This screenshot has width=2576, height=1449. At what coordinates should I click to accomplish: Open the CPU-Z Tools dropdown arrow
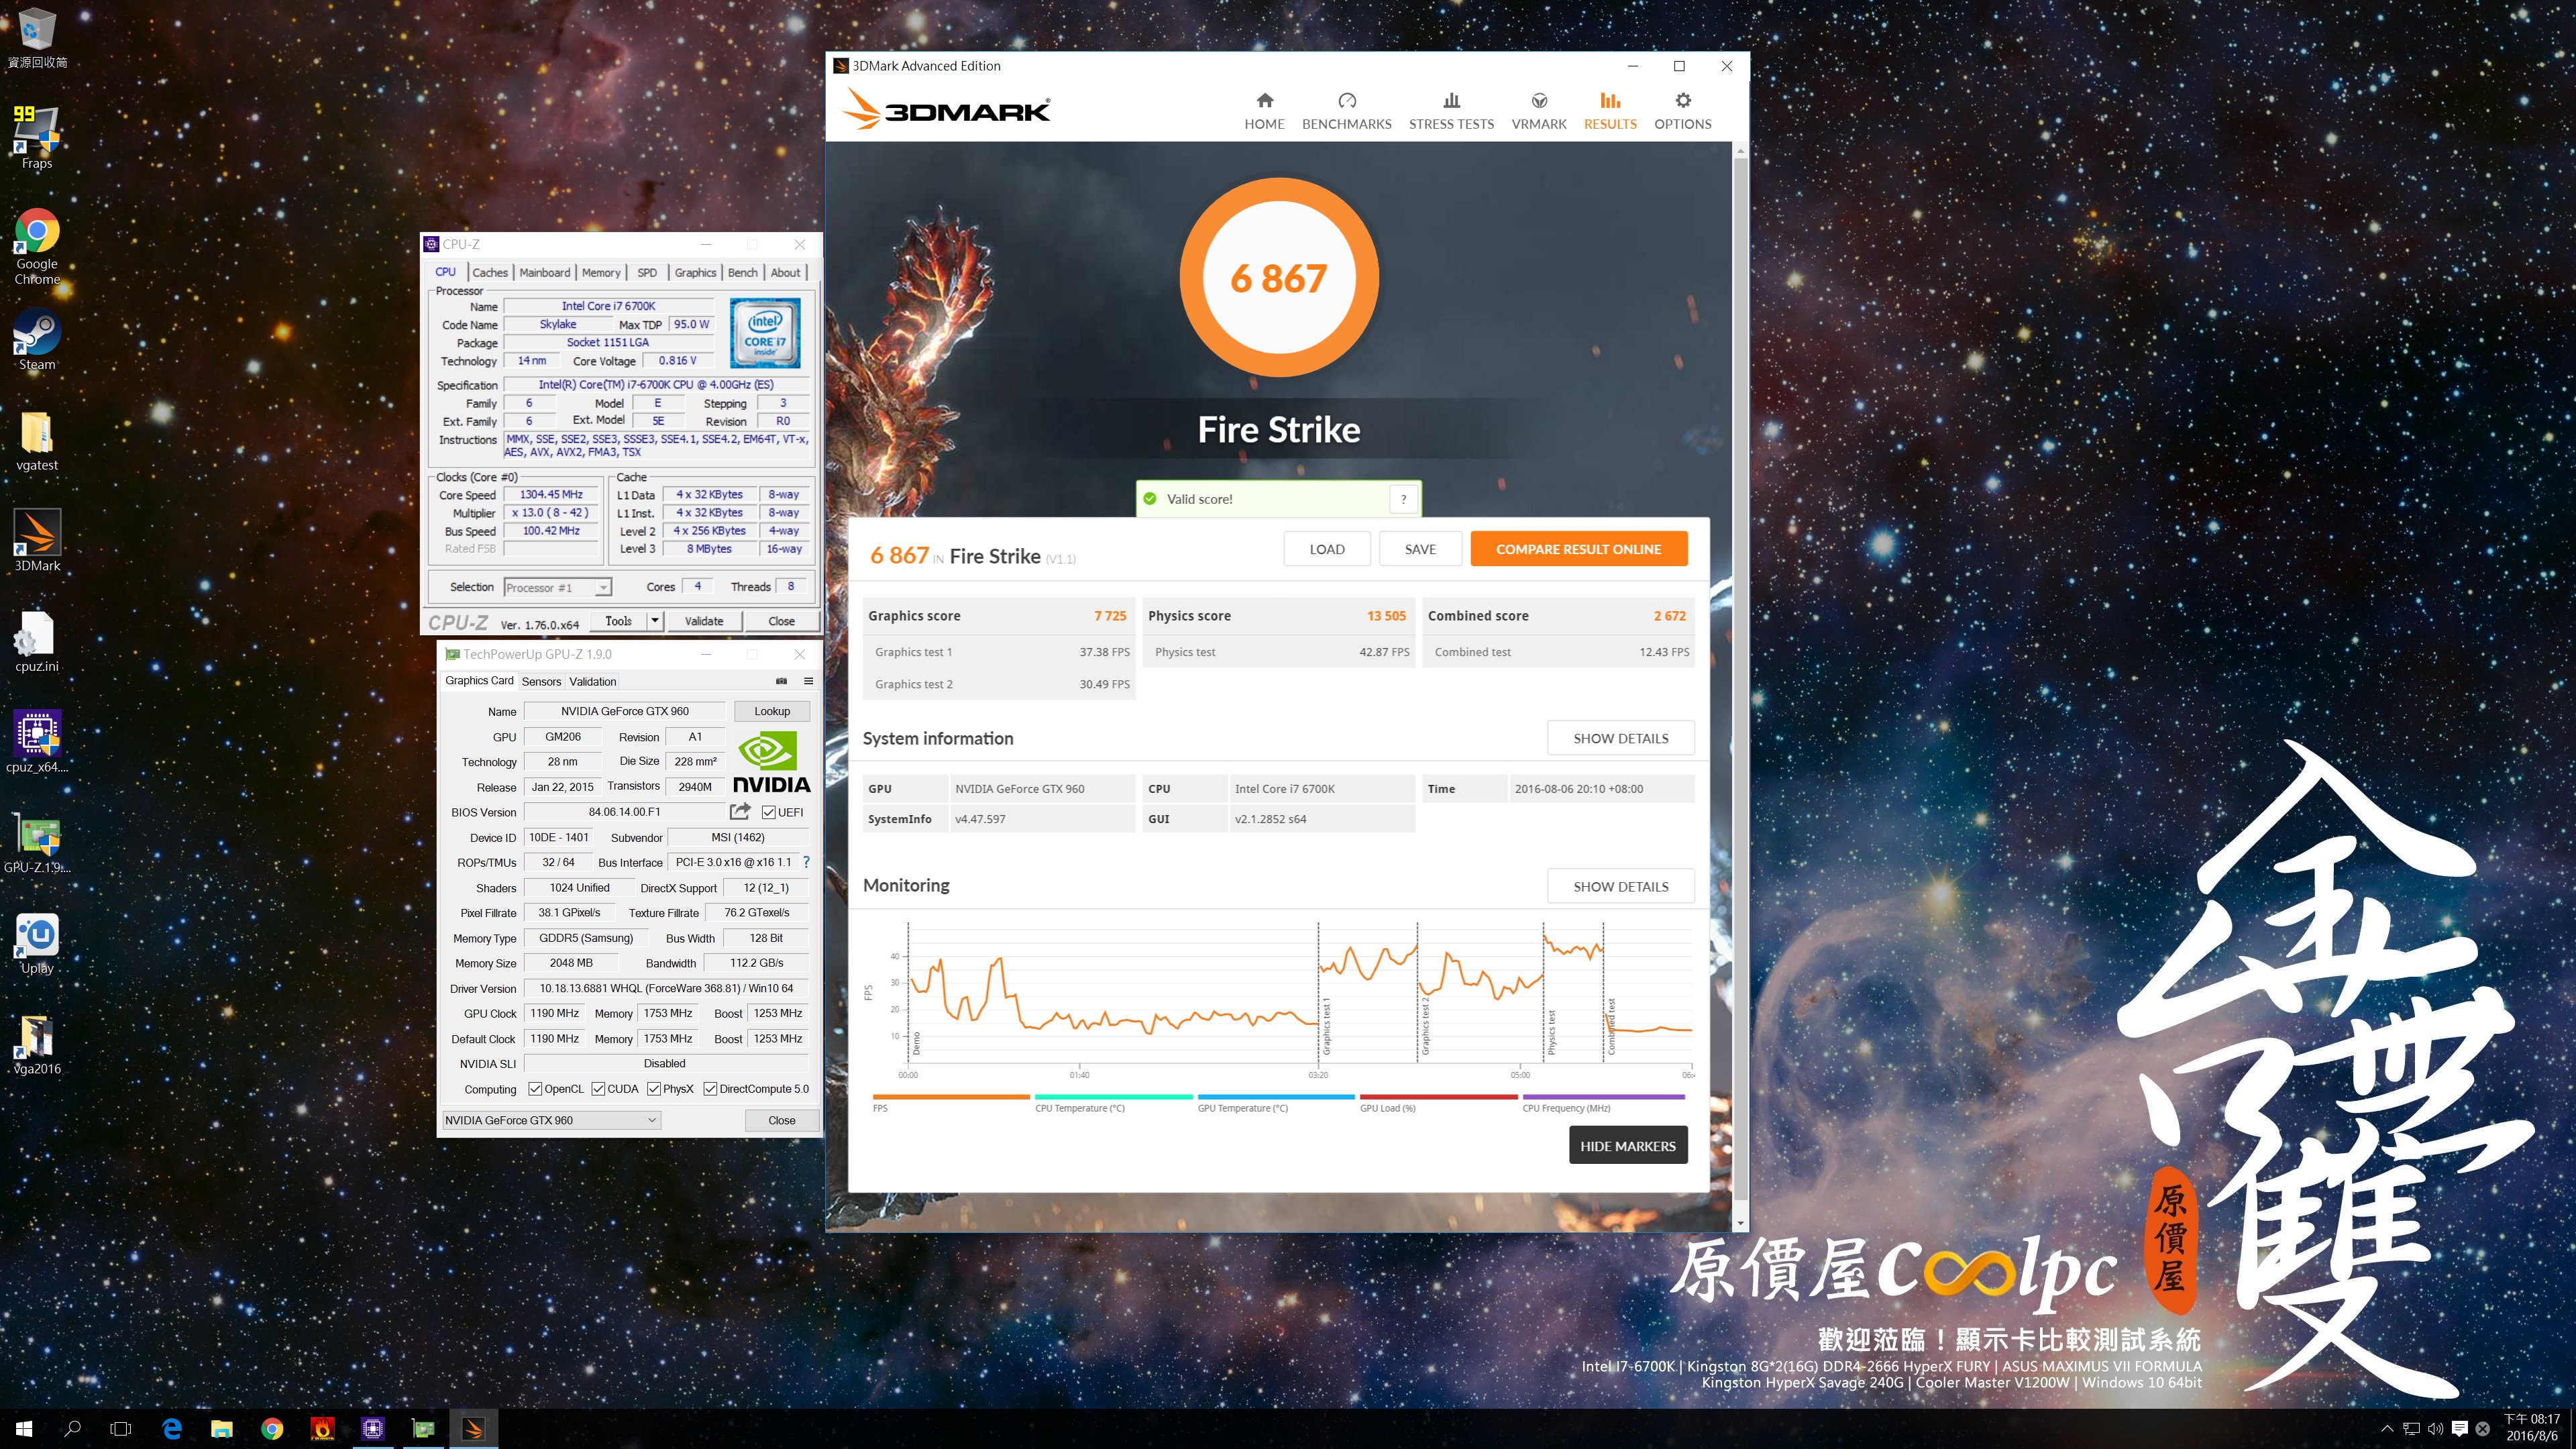(655, 621)
